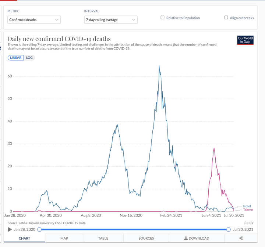Click the Jan 28, 2020 slider start date
Viewport: 265px width, 247px height.
(25, 229)
